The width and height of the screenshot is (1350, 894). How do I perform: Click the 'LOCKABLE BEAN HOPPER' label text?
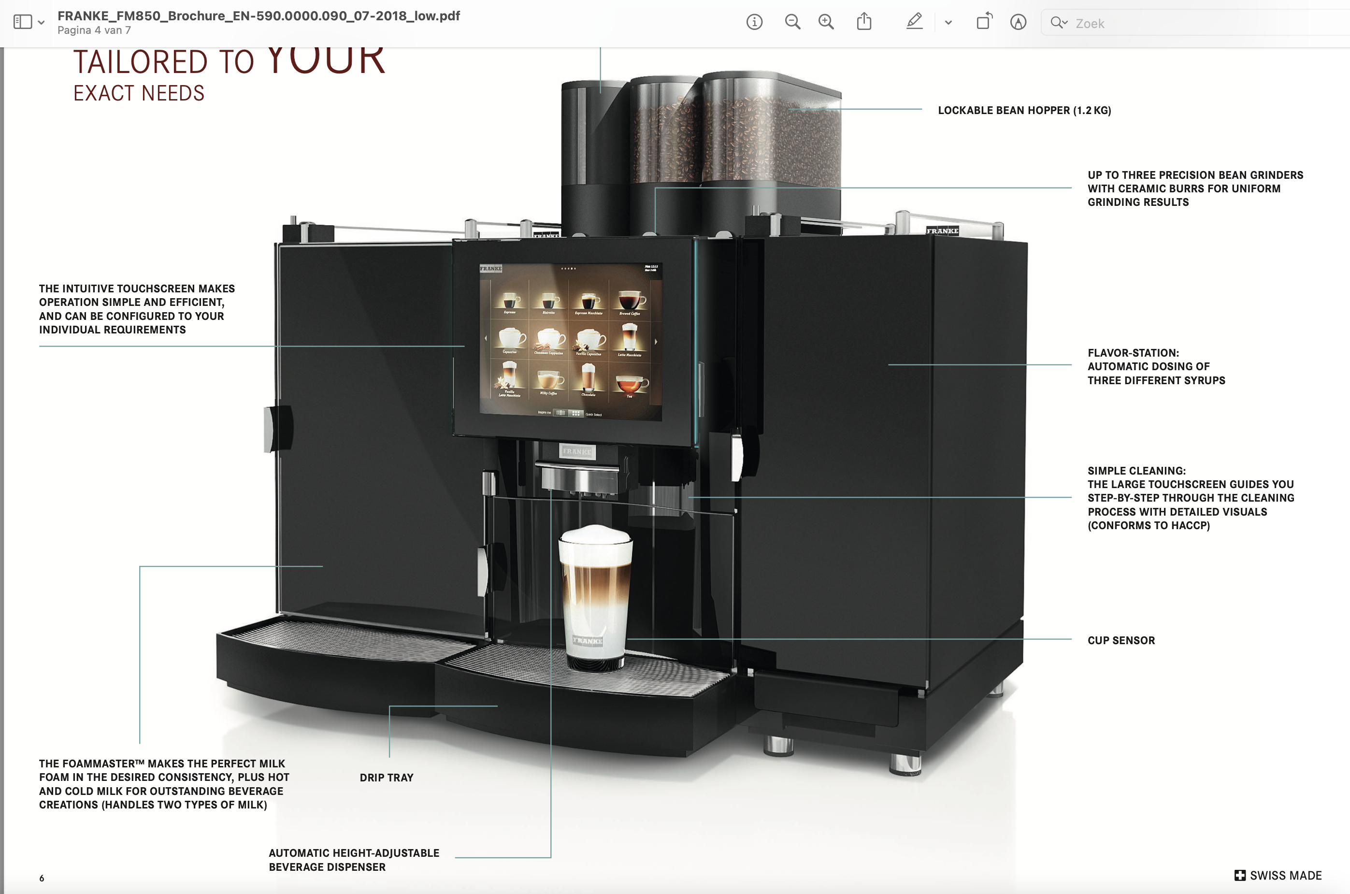tap(1024, 110)
